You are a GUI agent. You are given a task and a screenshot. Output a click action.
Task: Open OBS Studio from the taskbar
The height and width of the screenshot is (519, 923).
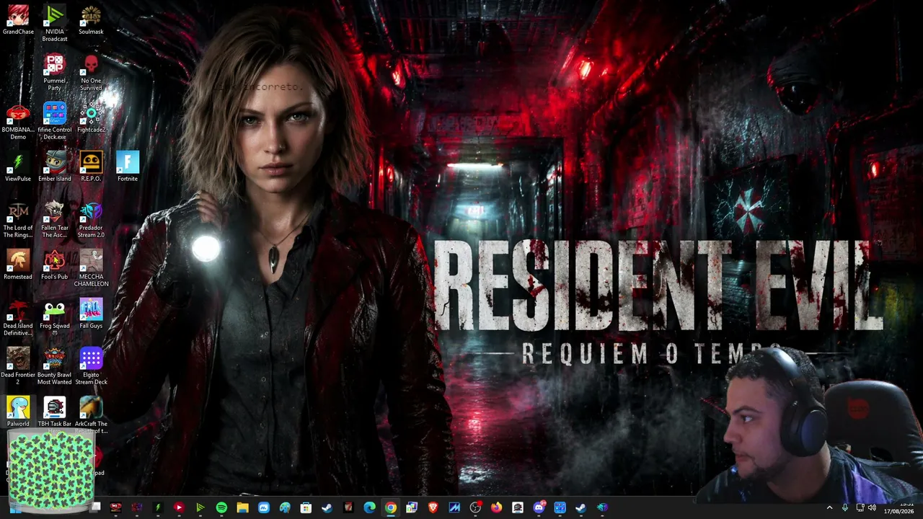[x=475, y=507]
